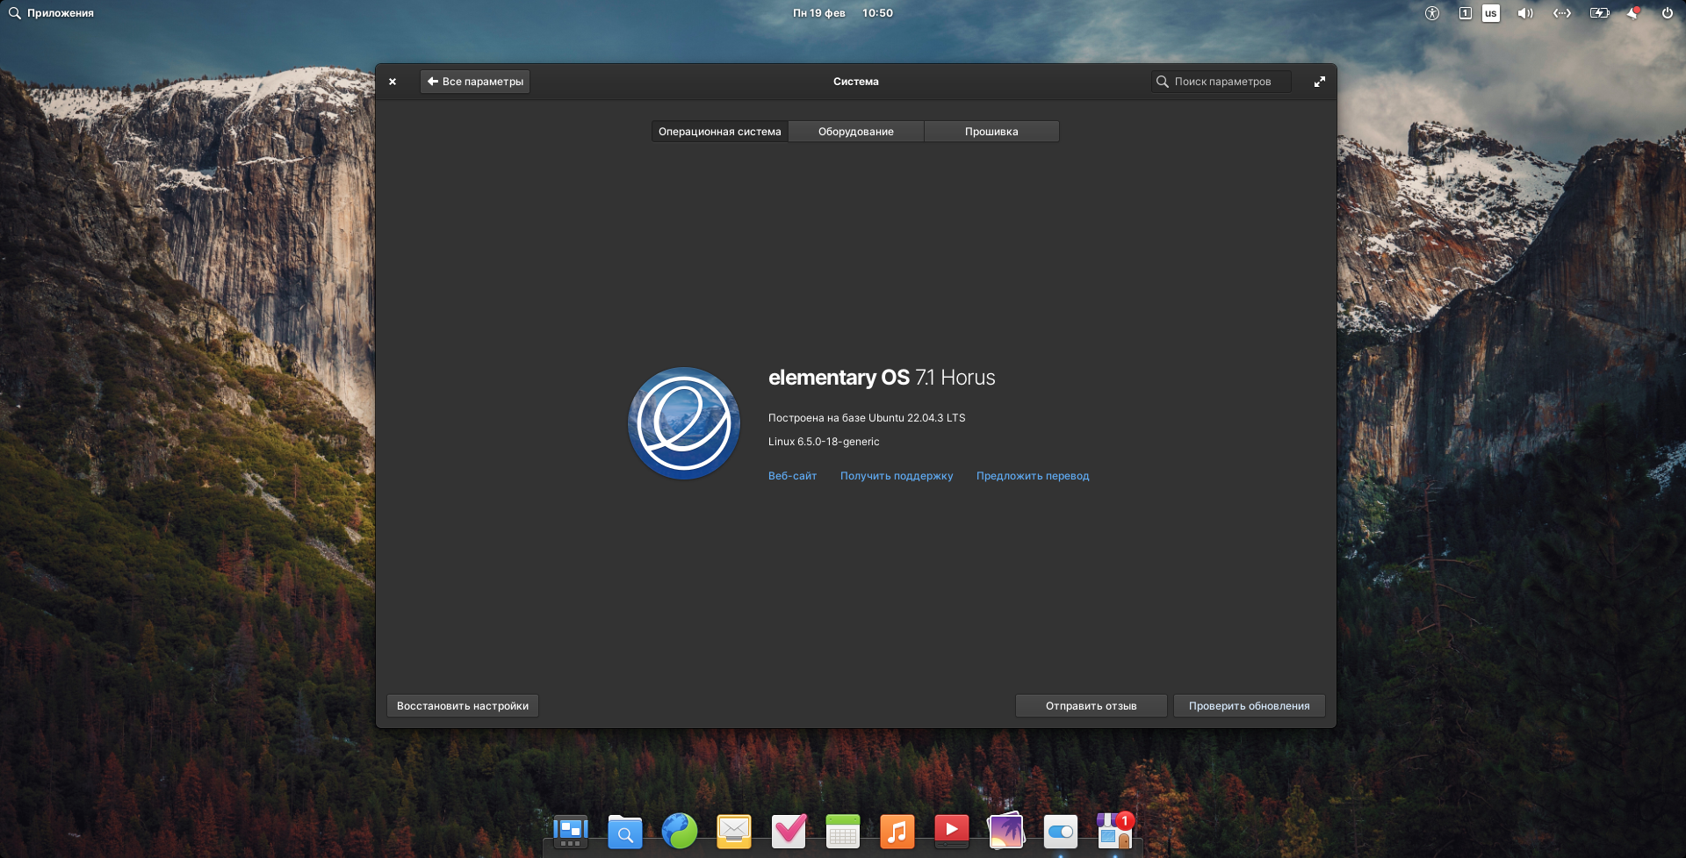
Task: Open the network indicator
Action: pos(1562,13)
